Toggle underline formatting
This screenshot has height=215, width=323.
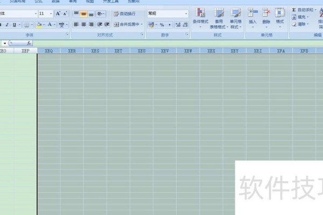tap(15, 25)
